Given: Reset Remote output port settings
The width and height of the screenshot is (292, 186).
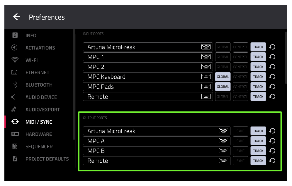Looking at the screenshot, I should click(272, 161).
